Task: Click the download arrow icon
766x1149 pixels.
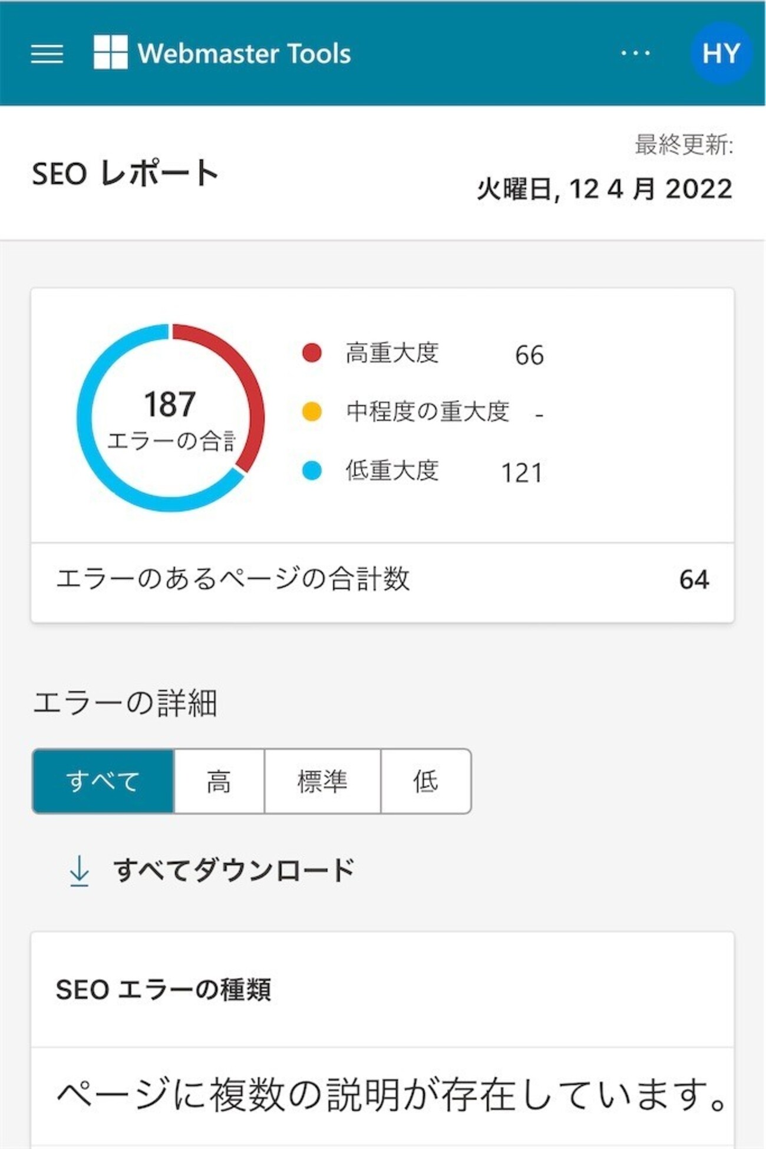Action: tap(79, 871)
